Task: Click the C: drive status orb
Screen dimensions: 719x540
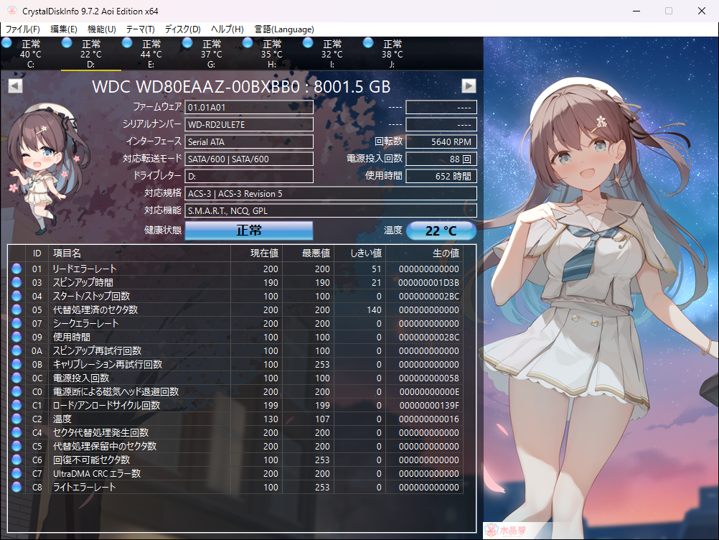Action: point(7,43)
